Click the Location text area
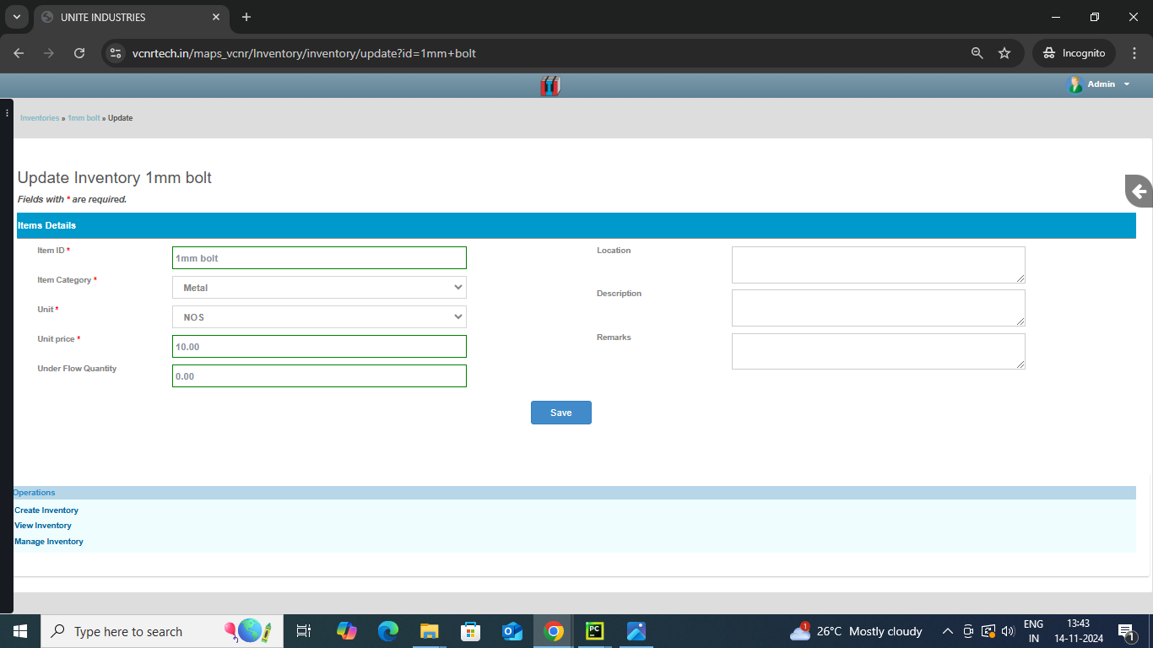Image resolution: width=1153 pixels, height=648 pixels. pyautogui.click(x=878, y=265)
